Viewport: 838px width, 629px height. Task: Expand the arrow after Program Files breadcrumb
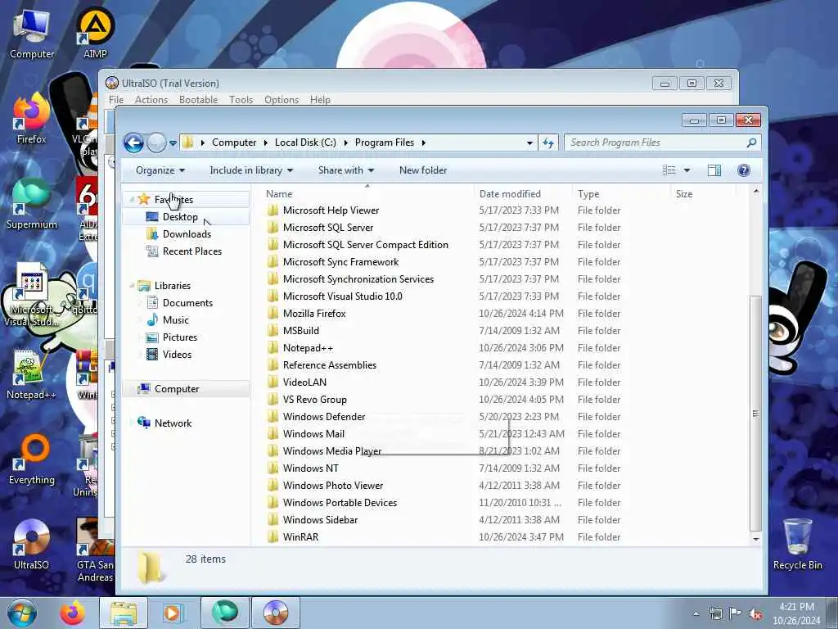(423, 143)
